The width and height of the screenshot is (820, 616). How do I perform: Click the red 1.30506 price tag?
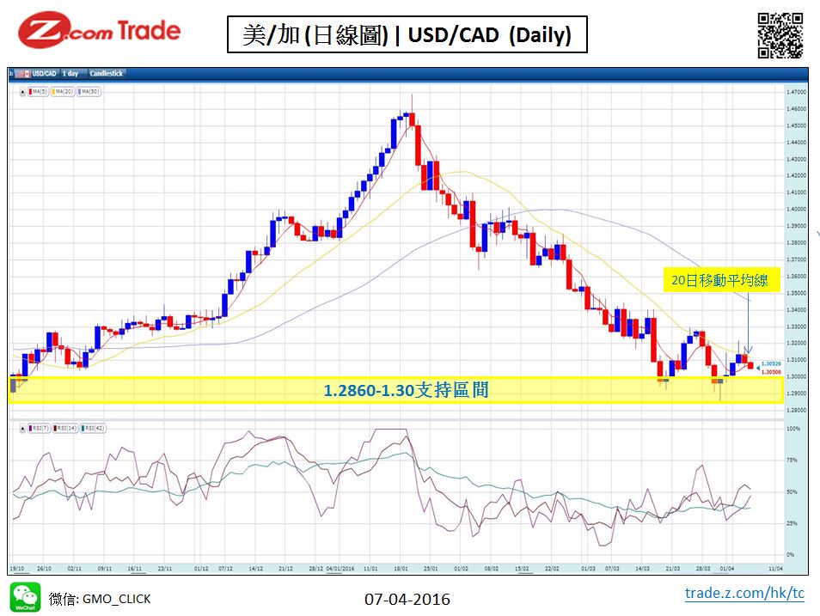(x=771, y=372)
